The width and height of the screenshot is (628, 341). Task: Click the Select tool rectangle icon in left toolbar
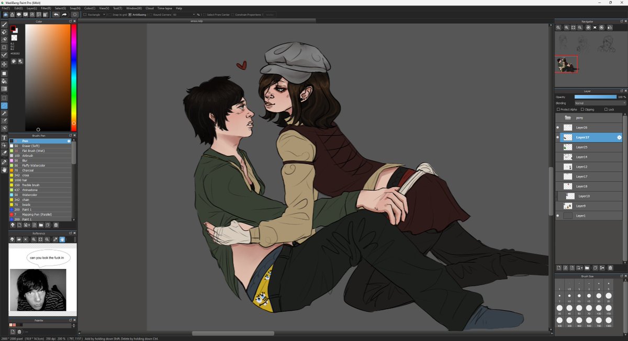click(x=4, y=97)
